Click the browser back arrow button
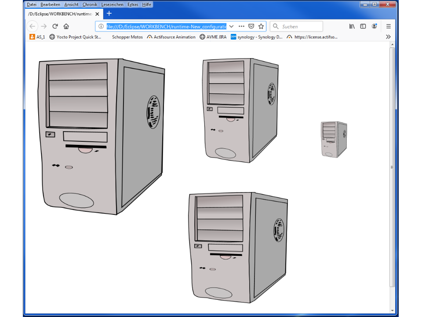Image resolution: width=422 pixels, height=317 pixels. coord(33,26)
